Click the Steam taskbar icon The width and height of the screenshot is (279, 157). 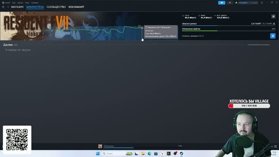(181, 154)
